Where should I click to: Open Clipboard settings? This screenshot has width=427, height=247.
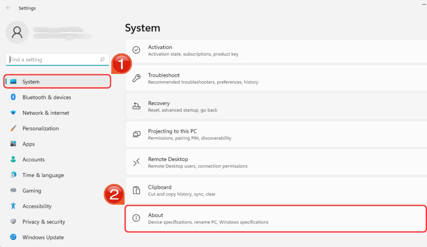coord(256,190)
